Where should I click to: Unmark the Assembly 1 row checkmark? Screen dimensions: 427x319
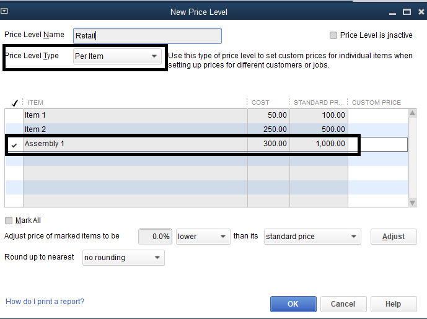[x=14, y=145]
